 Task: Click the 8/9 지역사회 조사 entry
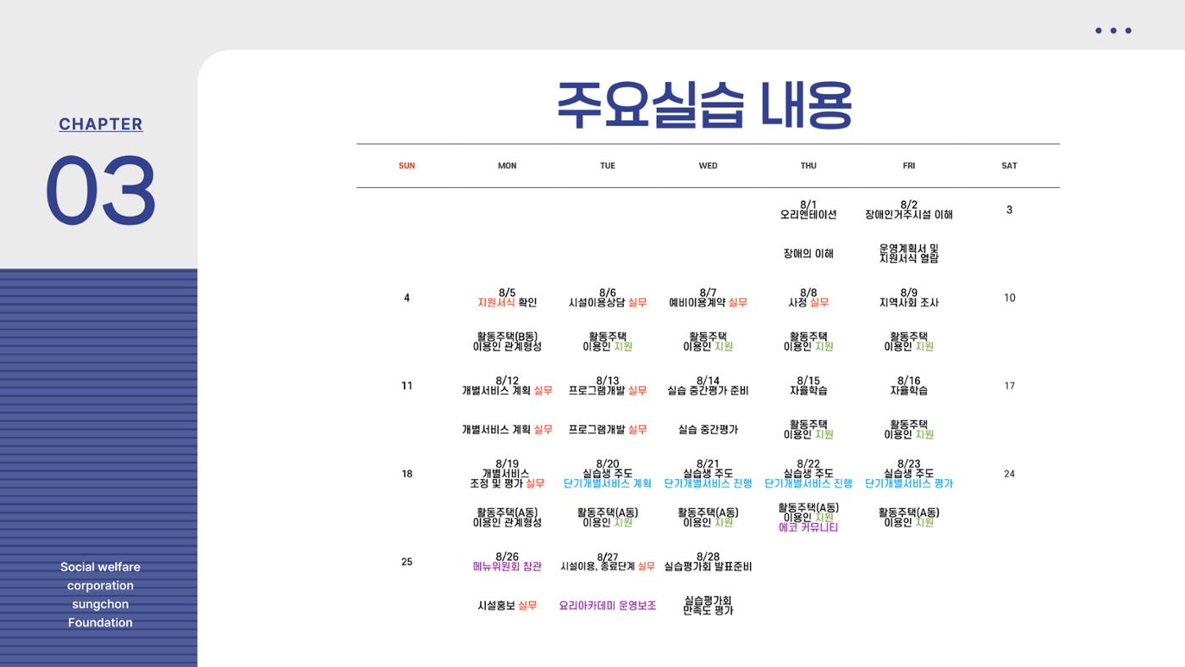pos(909,298)
